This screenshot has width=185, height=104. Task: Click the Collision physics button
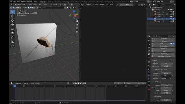coord(163,41)
